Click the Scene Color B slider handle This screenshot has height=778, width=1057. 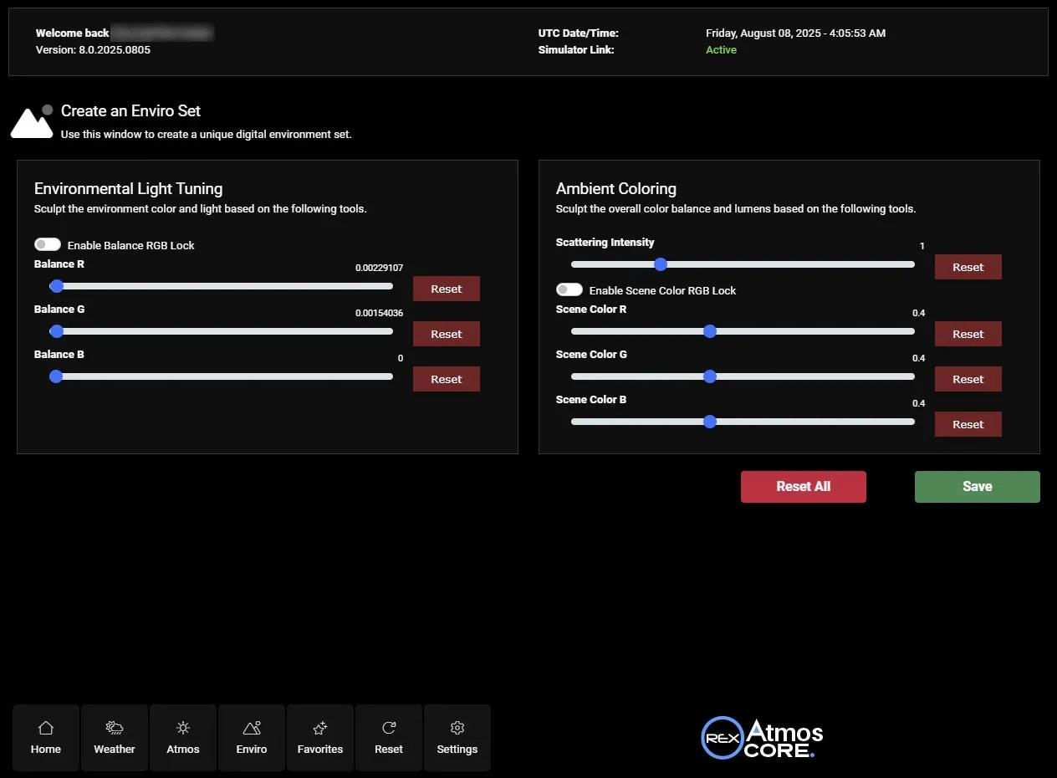(x=710, y=421)
